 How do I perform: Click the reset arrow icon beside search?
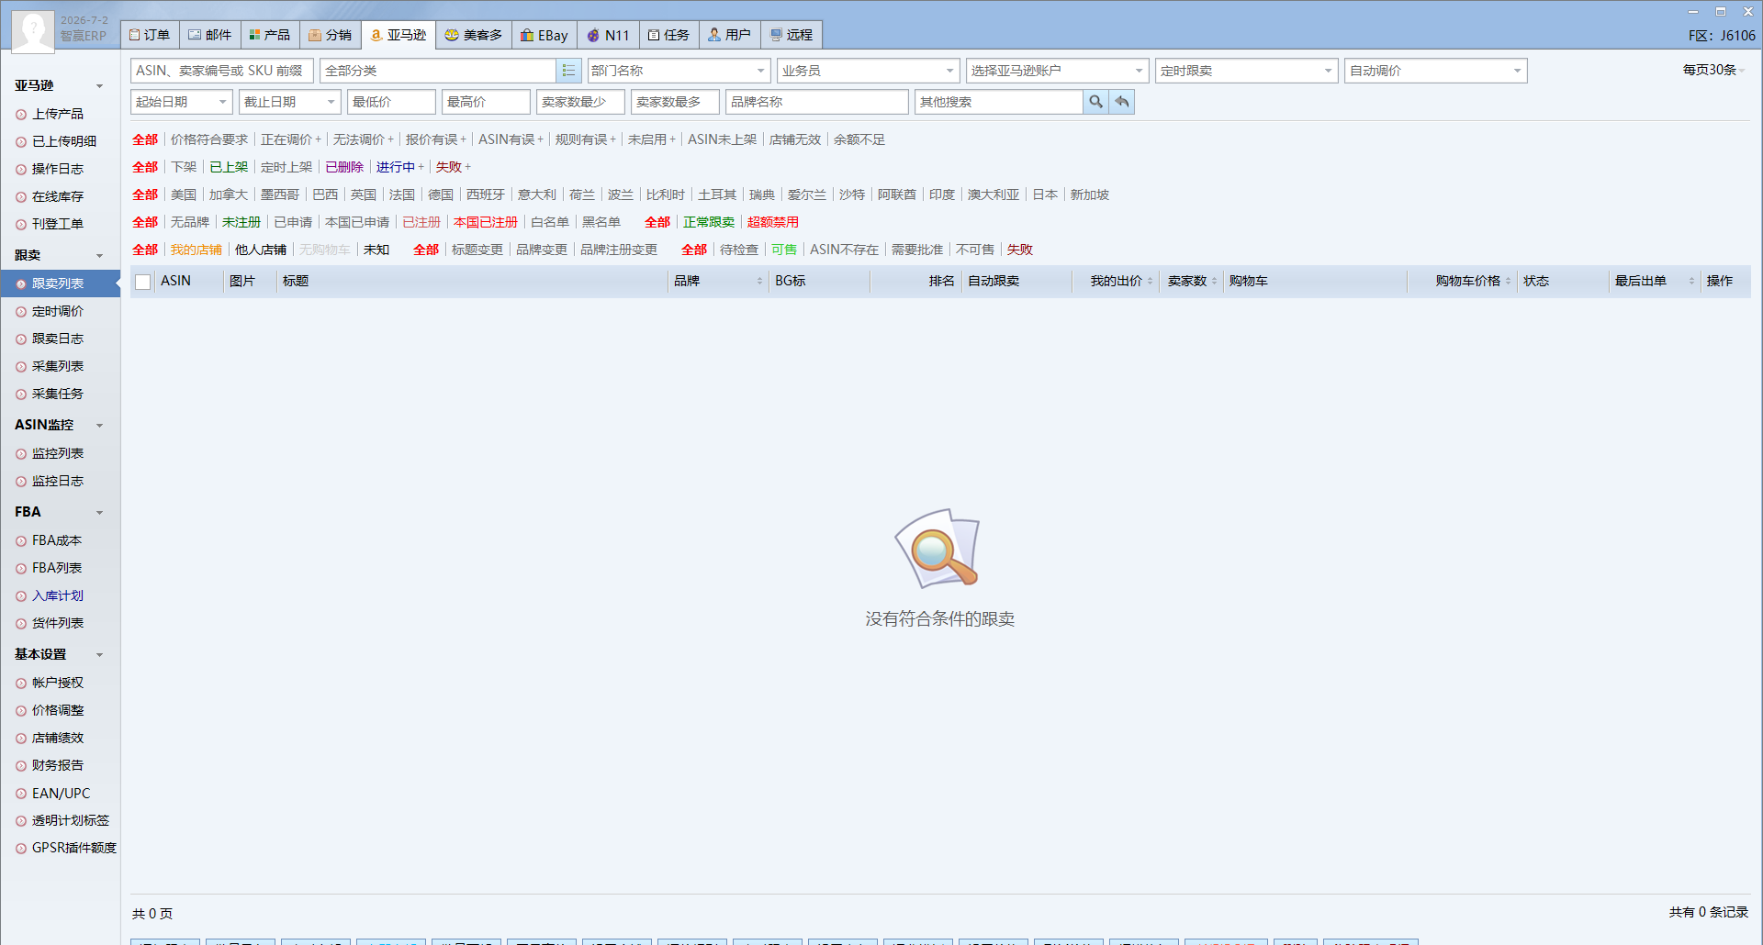pyautogui.click(x=1122, y=102)
